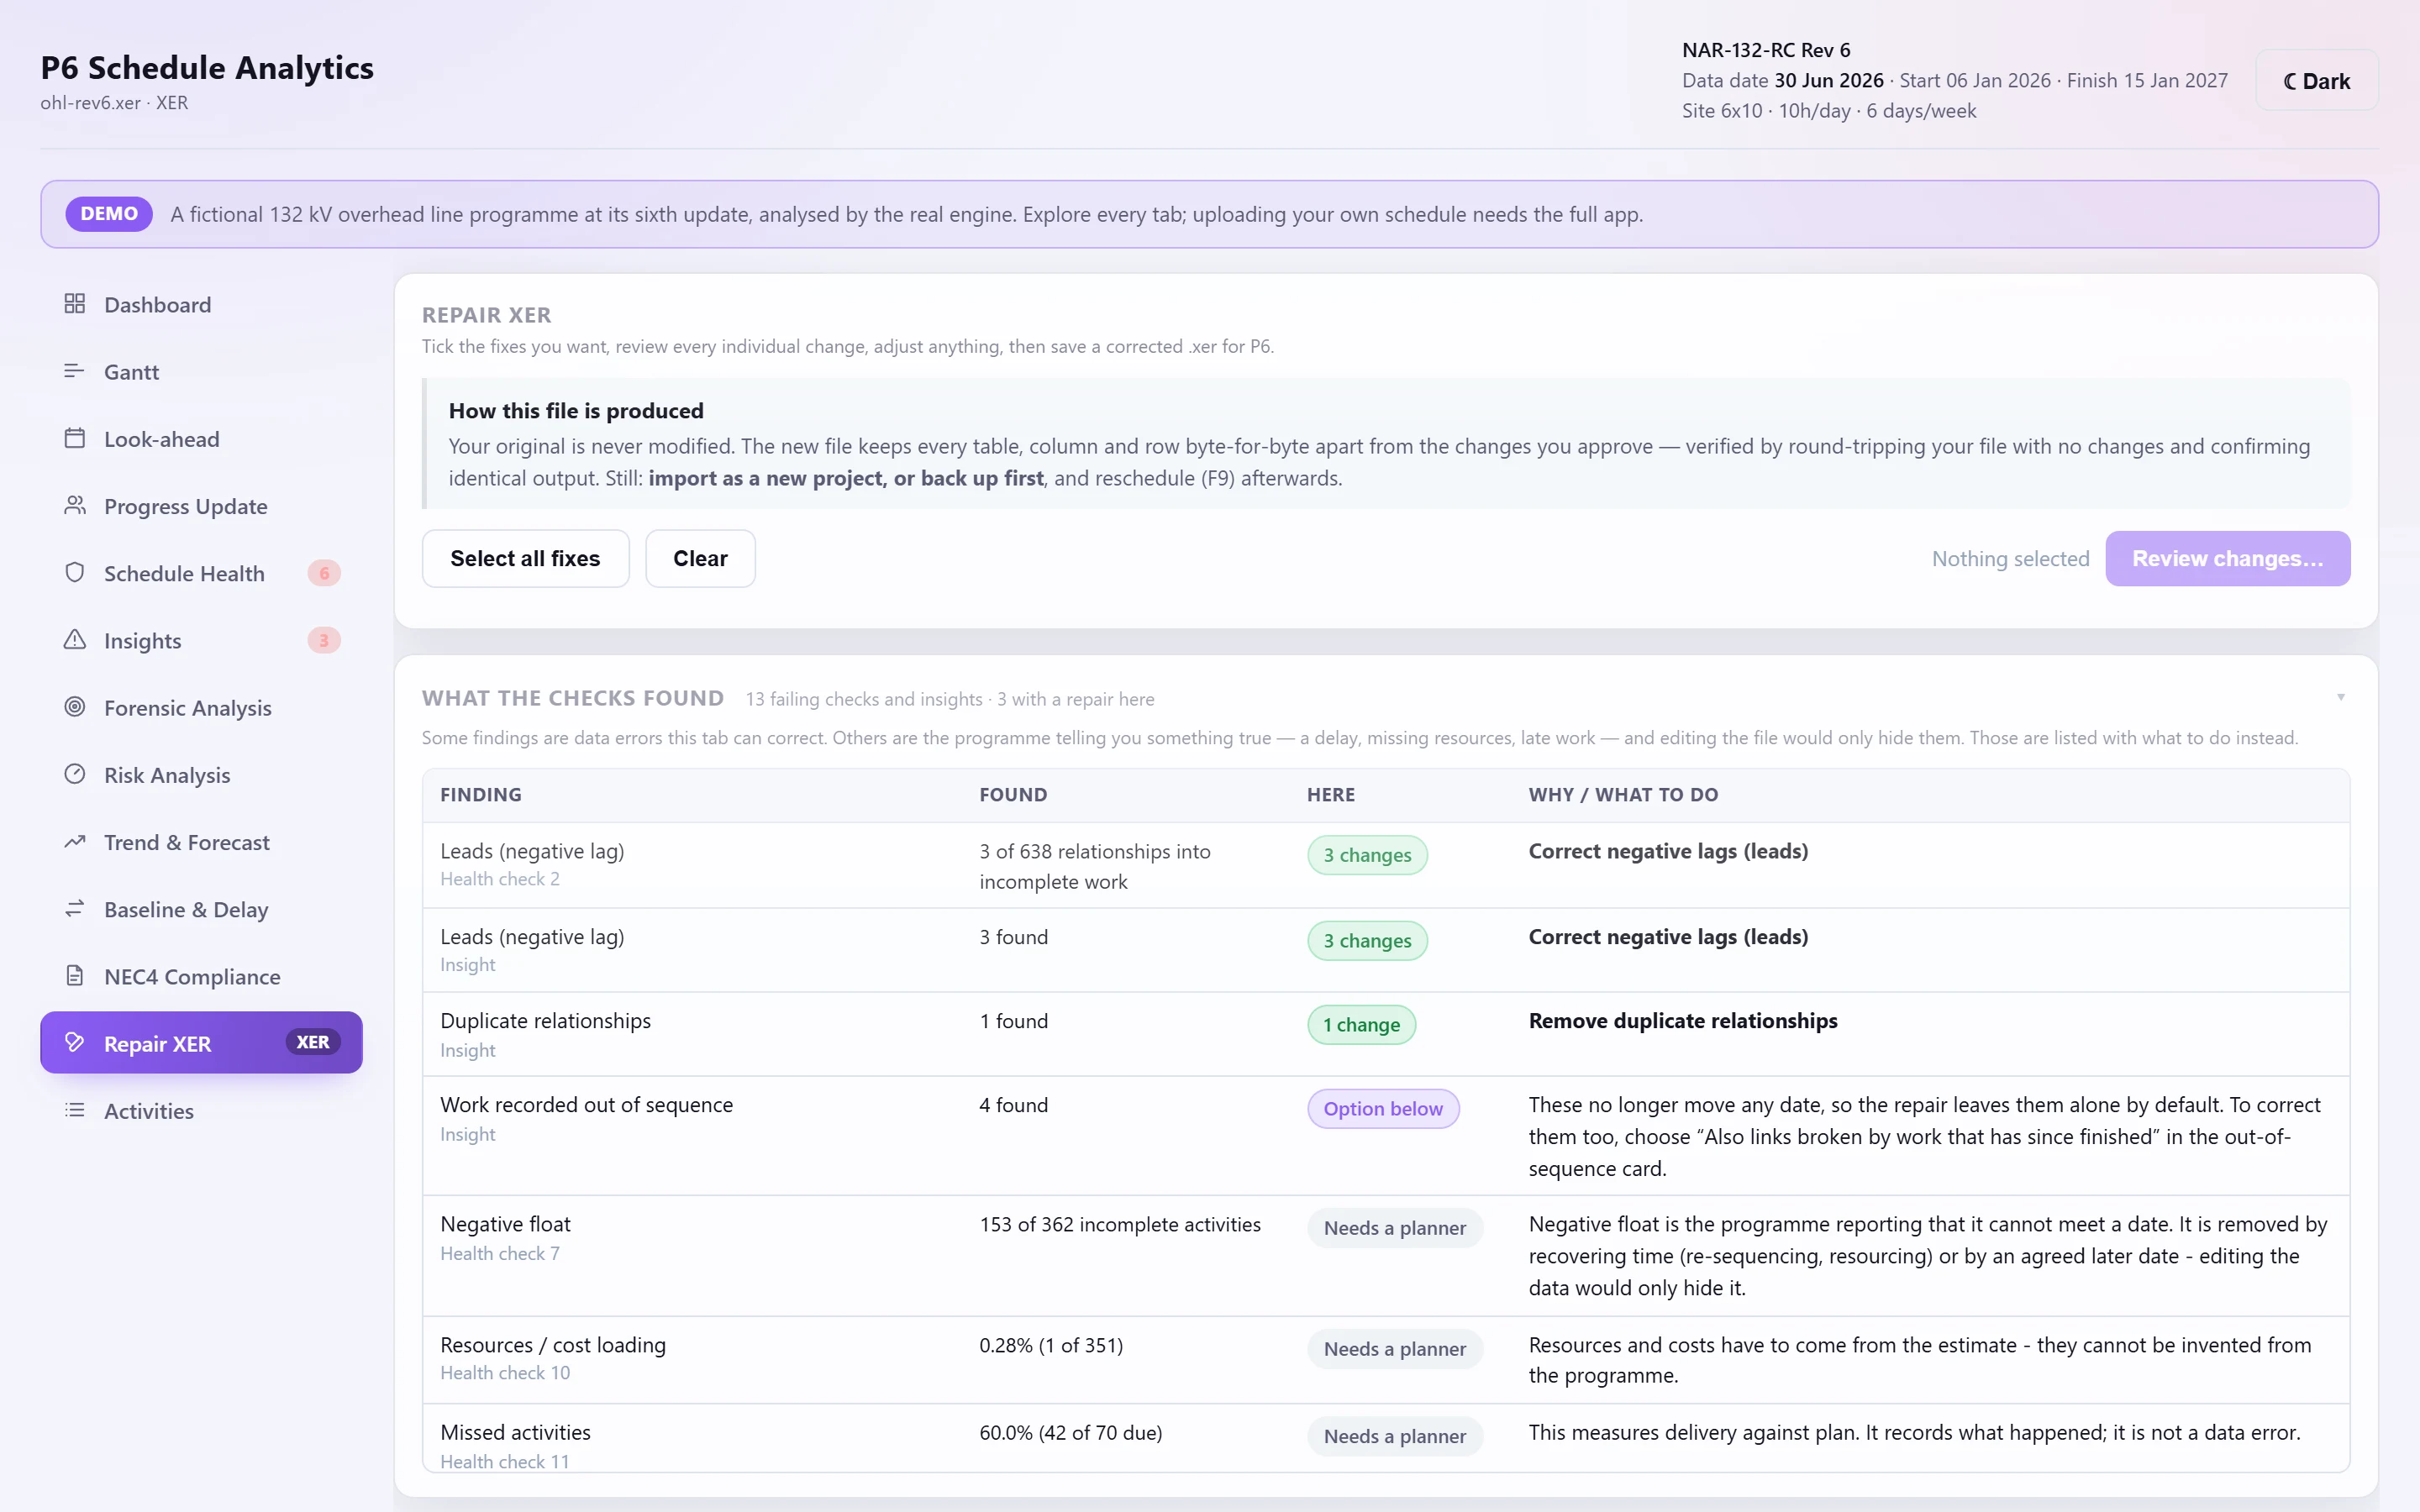Image resolution: width=2420 pixels, height=1512 pixels.
Task: Click the Risk Analysis gauge icon
Action: (74, 774)
